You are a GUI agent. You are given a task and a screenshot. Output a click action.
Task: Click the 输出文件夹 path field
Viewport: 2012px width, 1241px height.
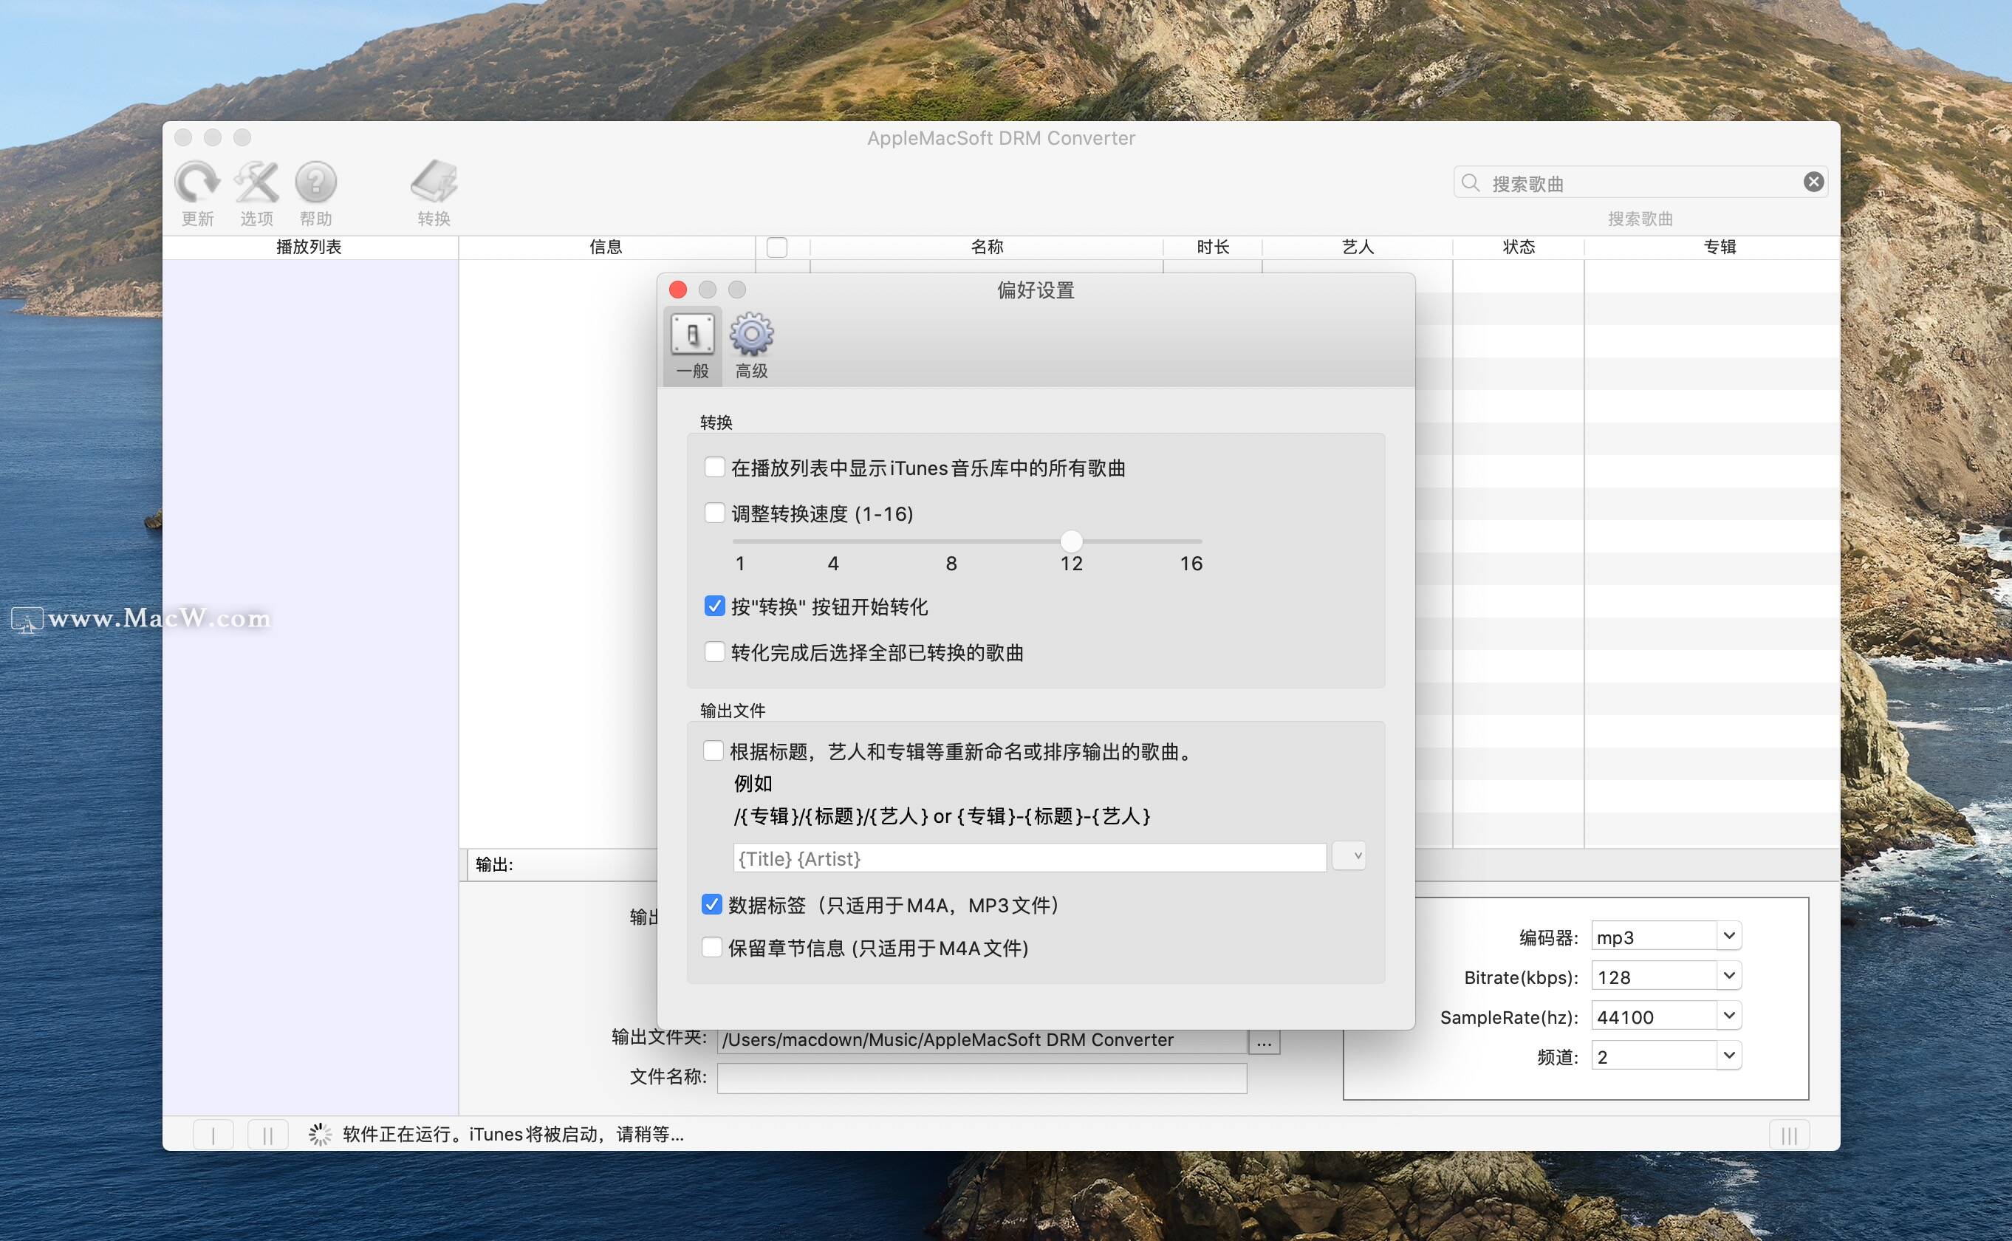tap(982, 1040)
